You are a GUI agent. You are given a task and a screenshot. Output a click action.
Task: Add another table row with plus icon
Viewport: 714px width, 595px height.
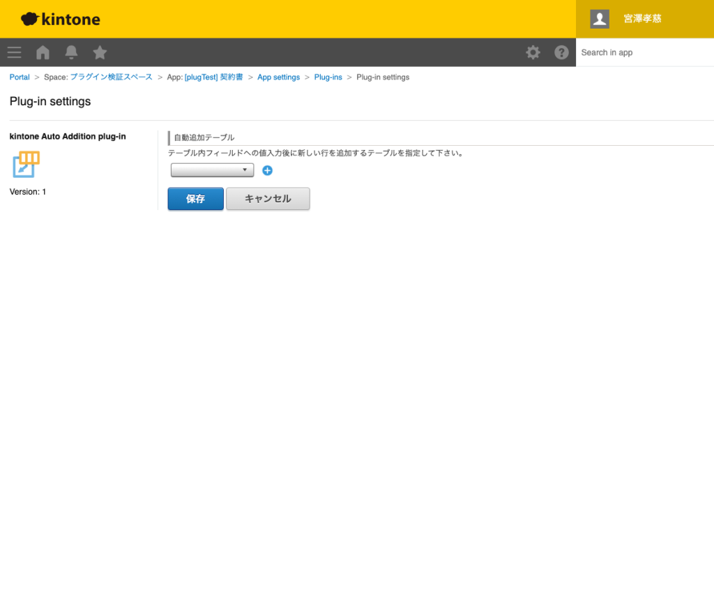267,170
